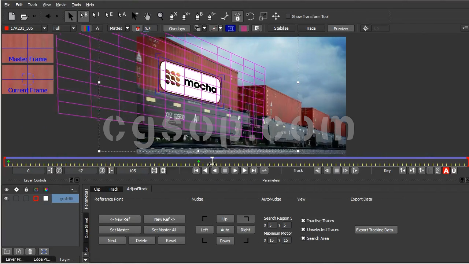Toggle tracking cog box for grafffiti layer

[x=16, y=199]
